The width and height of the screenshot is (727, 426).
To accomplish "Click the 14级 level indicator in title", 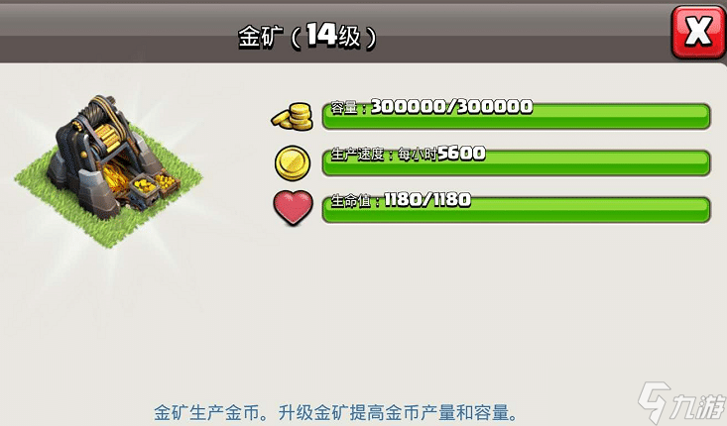I will [x=333, y=36].
